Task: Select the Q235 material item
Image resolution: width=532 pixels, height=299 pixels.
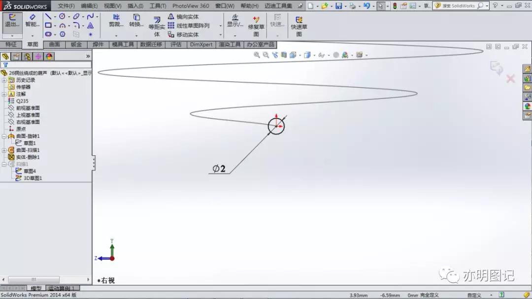Action: pos(22,101)
